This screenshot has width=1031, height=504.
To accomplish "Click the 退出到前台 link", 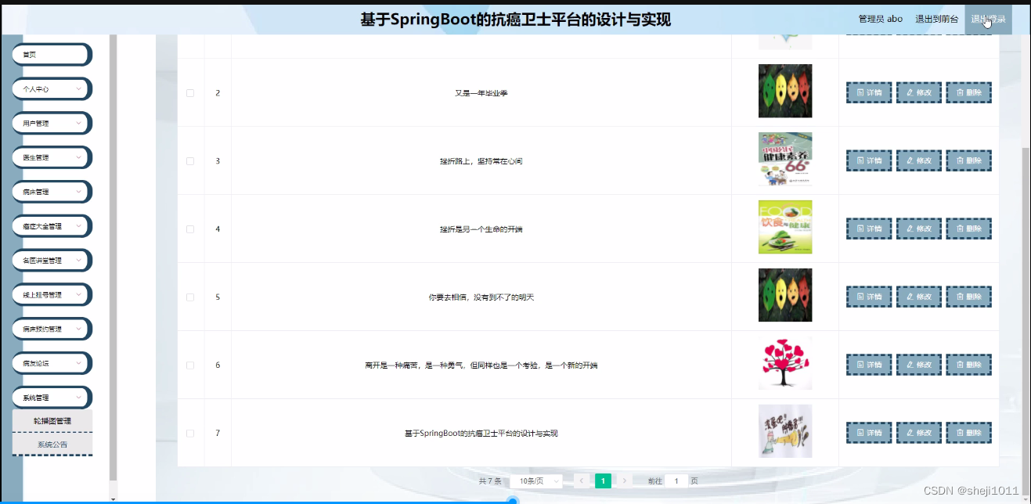I will tap(937, 18).
